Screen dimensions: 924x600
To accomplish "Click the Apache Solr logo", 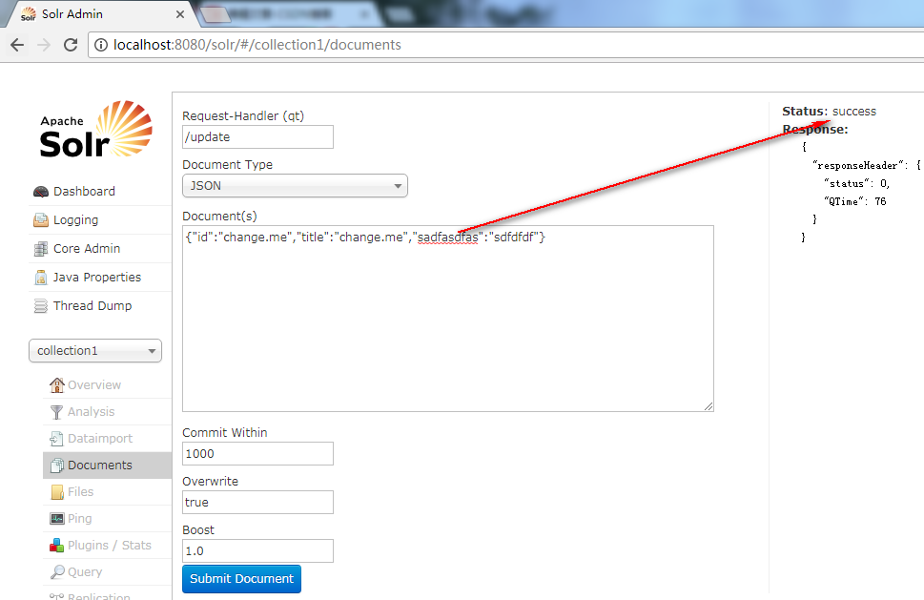I will click(96, 129).
